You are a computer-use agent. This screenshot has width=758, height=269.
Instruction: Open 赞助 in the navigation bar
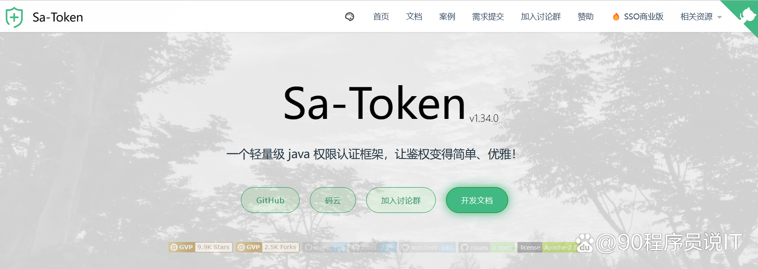click(586, 17)
